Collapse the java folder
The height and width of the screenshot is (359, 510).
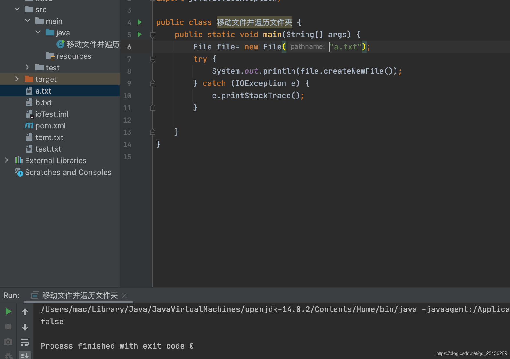(38, 32)
